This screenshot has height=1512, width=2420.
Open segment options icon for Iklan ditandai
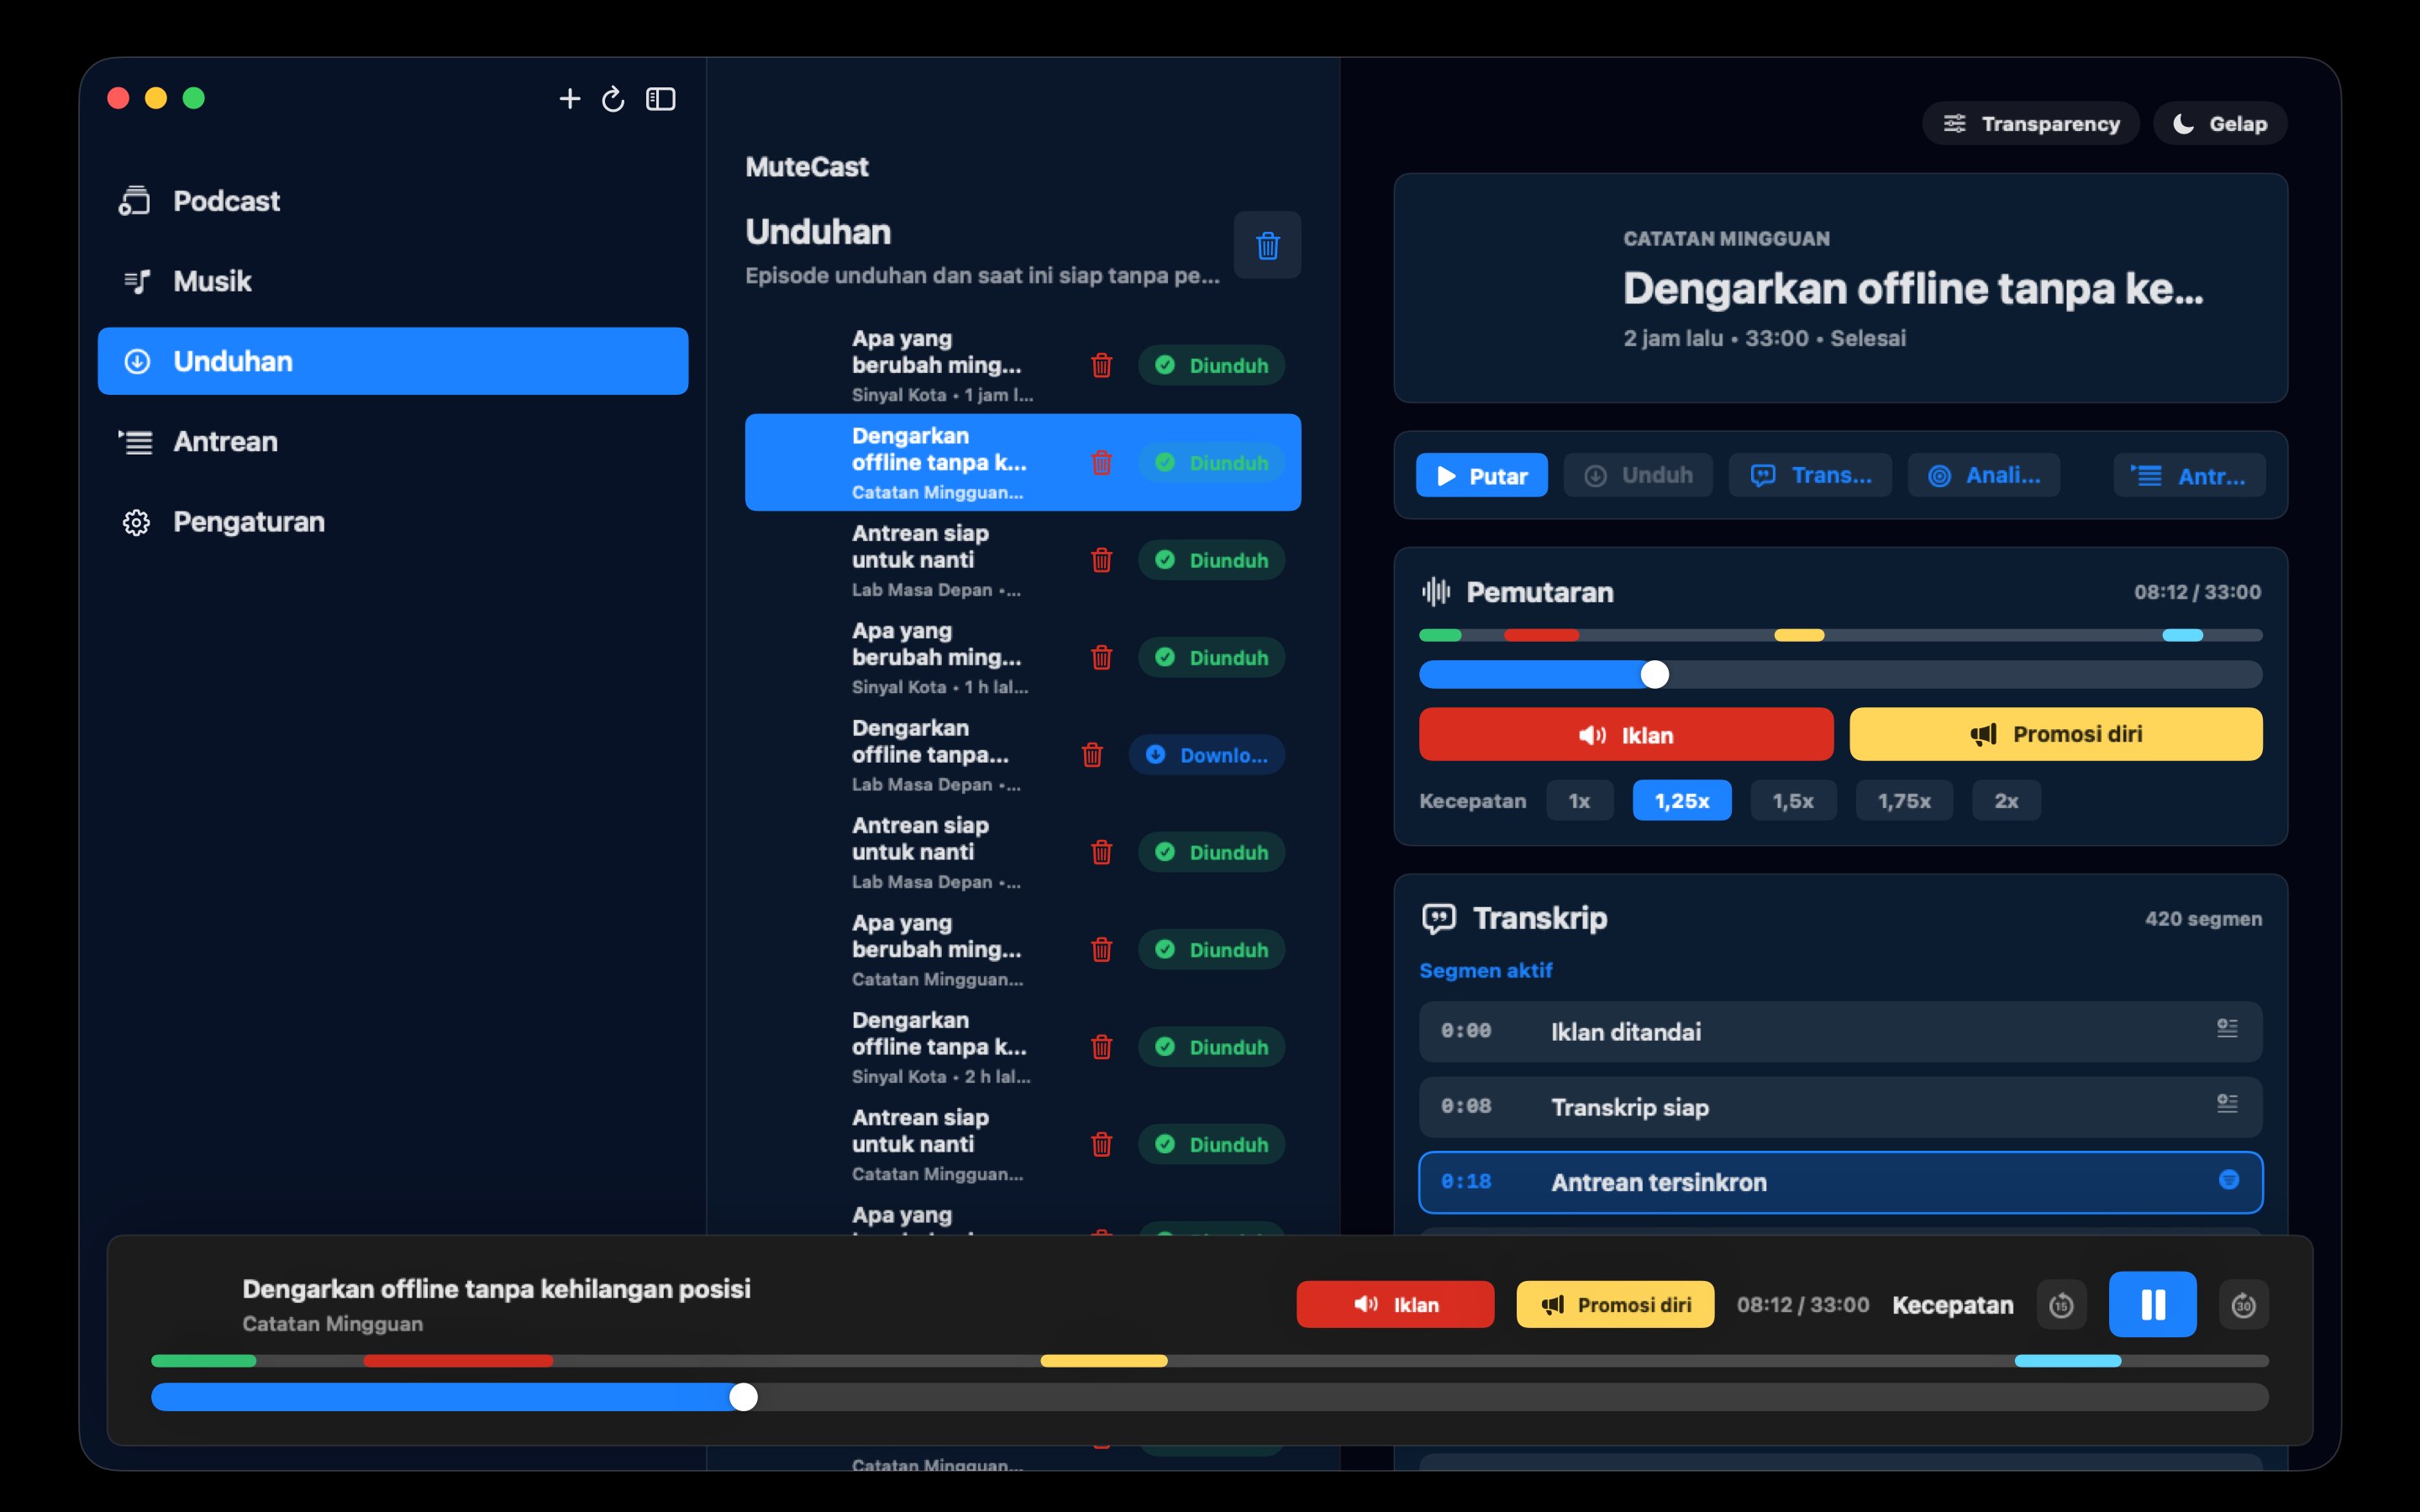coord(2227,1028)
